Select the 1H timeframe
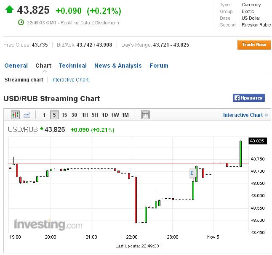 (85, 115)
